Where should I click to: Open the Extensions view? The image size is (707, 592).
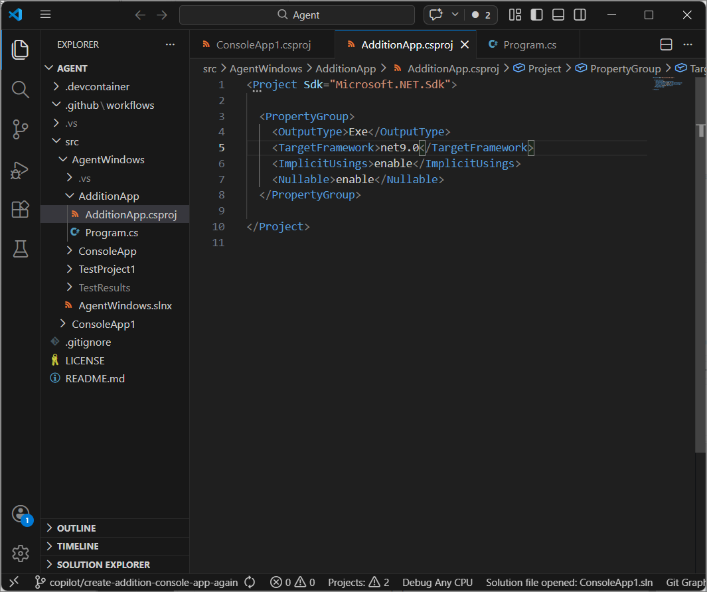(x=21, y=209)
